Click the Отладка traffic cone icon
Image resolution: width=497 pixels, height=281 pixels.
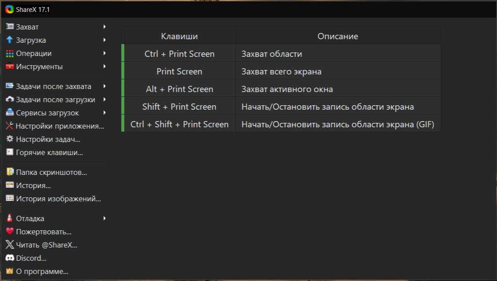tap(10, 218)
